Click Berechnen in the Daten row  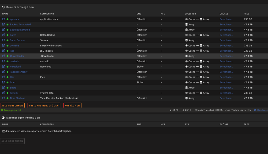point(226,35)
